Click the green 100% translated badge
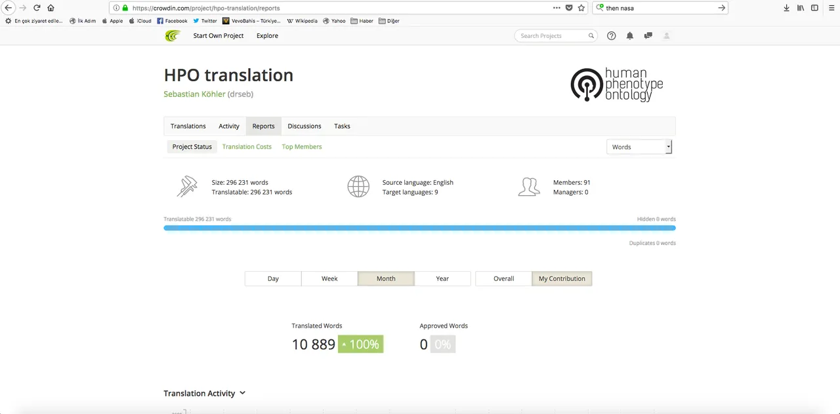Image resolution: width=840 pixels, height=414 pixels. point(360,344)
